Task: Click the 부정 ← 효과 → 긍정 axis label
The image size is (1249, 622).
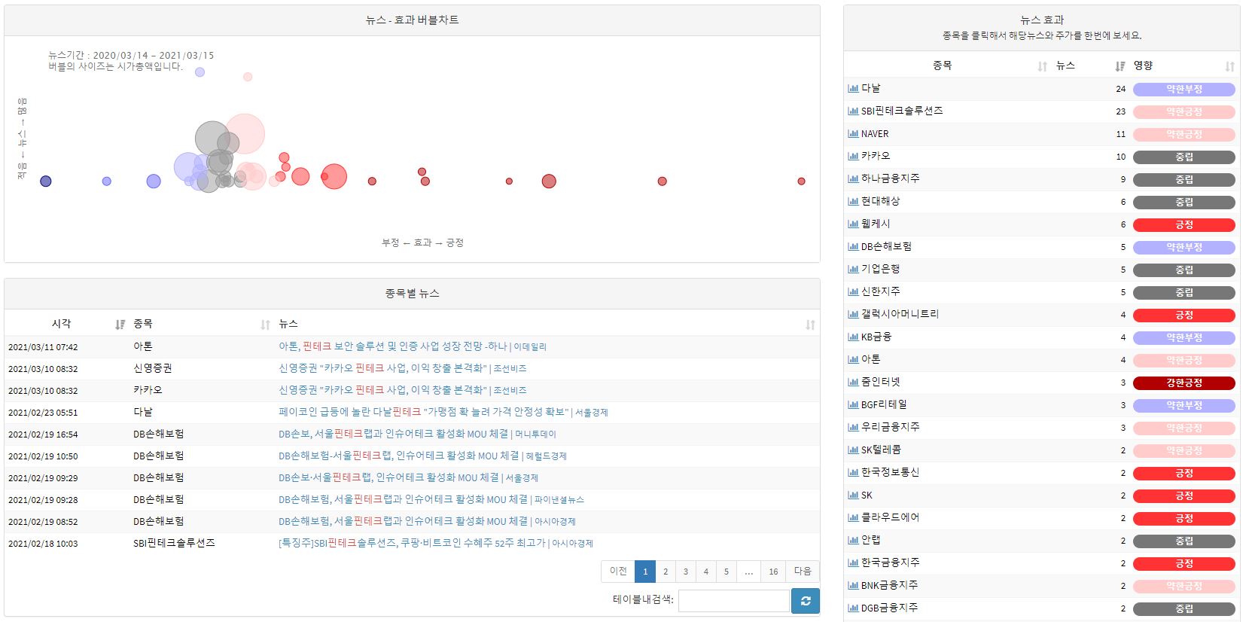Action: tap(422, 242)
